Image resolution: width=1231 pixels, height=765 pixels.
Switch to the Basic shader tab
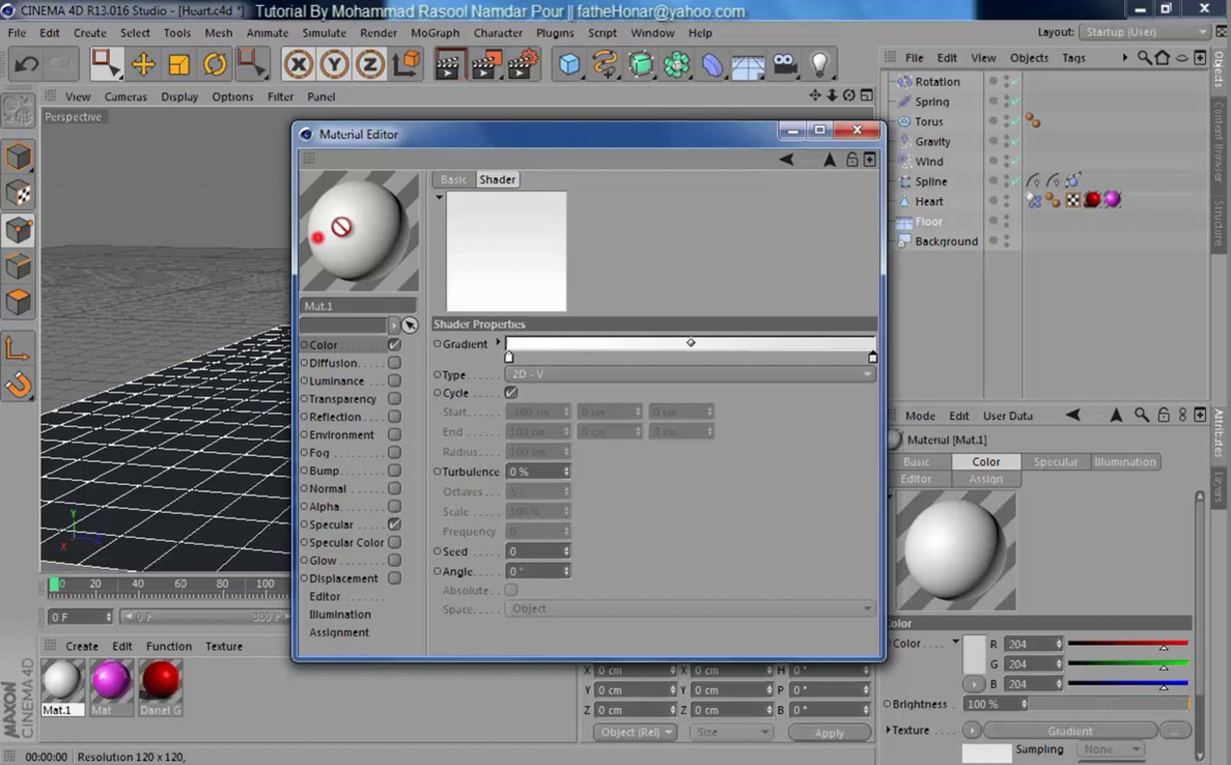453,180
